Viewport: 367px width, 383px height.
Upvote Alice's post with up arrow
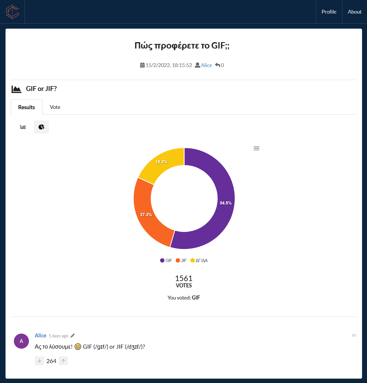click(x=63, y=361)
